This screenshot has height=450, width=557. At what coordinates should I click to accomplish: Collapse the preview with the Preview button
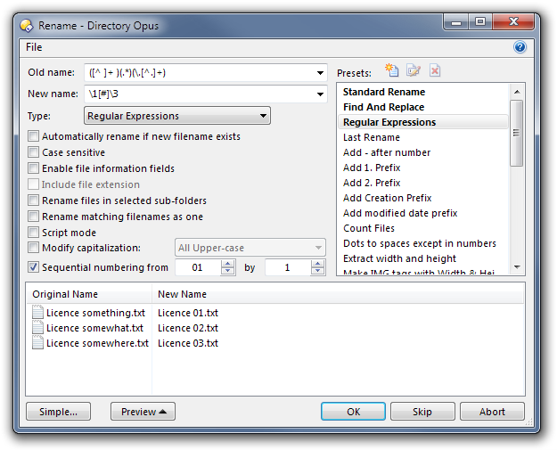coord(143,412)
